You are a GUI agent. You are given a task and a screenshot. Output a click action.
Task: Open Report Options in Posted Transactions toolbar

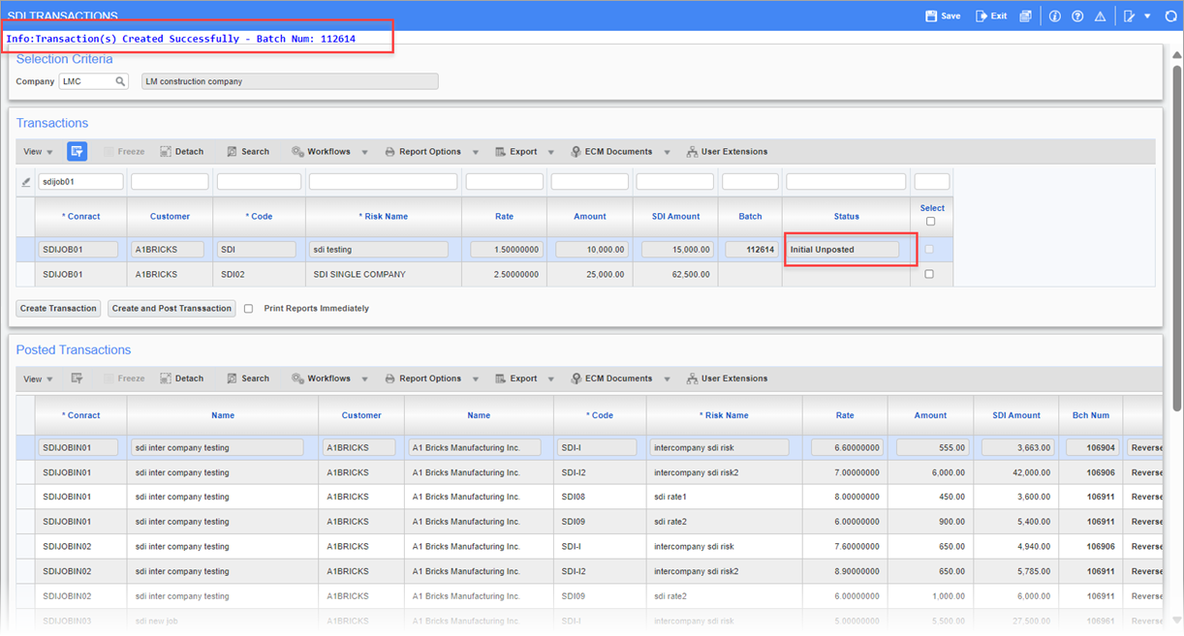pyautogui.click(x=423, y=379)
